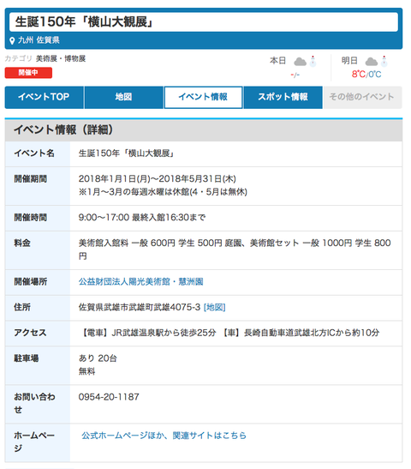Click the location pin icon beside 九州
The image size is (411, 469).
click(12, 40)
